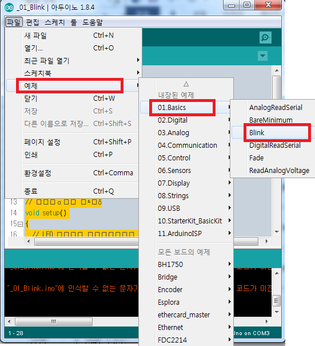Open the Fade example
The height and width of the screenshot is (346, 315).
pos(273,158)
